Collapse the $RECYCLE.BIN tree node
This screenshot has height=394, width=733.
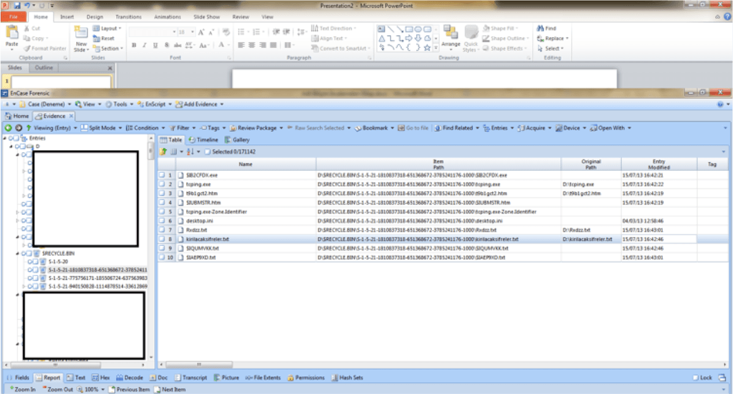[x=18, y=253]
